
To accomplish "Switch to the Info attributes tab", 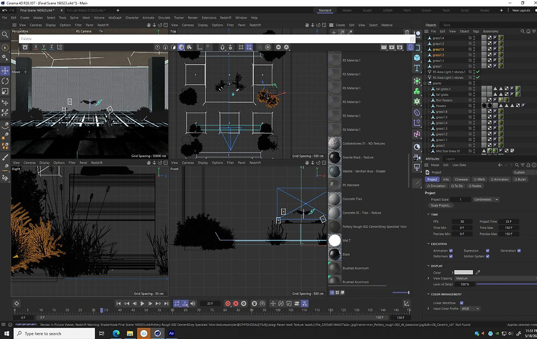I will [446, 180].
